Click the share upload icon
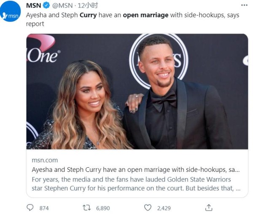253x214 pixels. [x=209, y=208]
